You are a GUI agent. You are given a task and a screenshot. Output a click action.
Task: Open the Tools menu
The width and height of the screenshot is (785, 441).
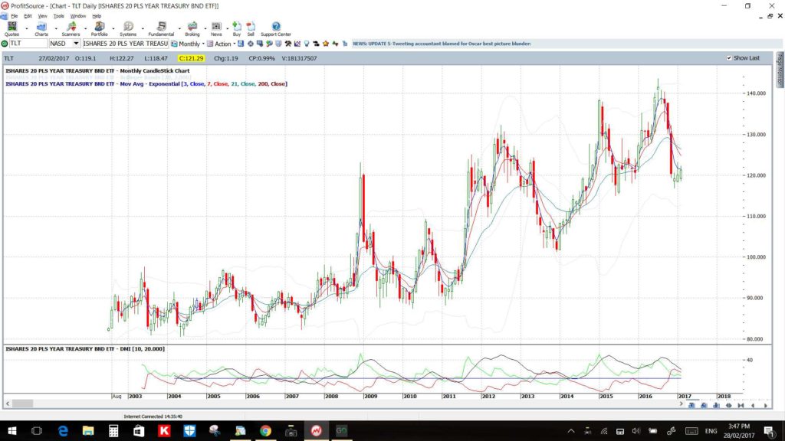click(x=58, y=16)
